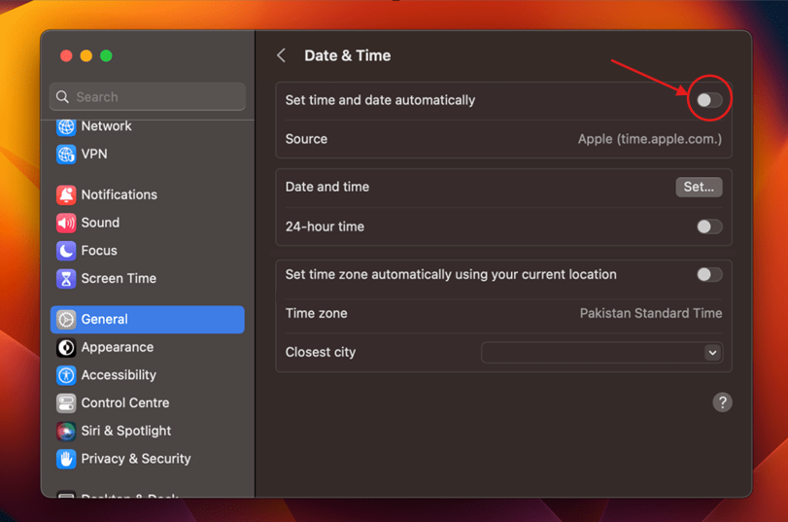
Task: Click the Pakistan Standard Time value
Action: [651, 313]
